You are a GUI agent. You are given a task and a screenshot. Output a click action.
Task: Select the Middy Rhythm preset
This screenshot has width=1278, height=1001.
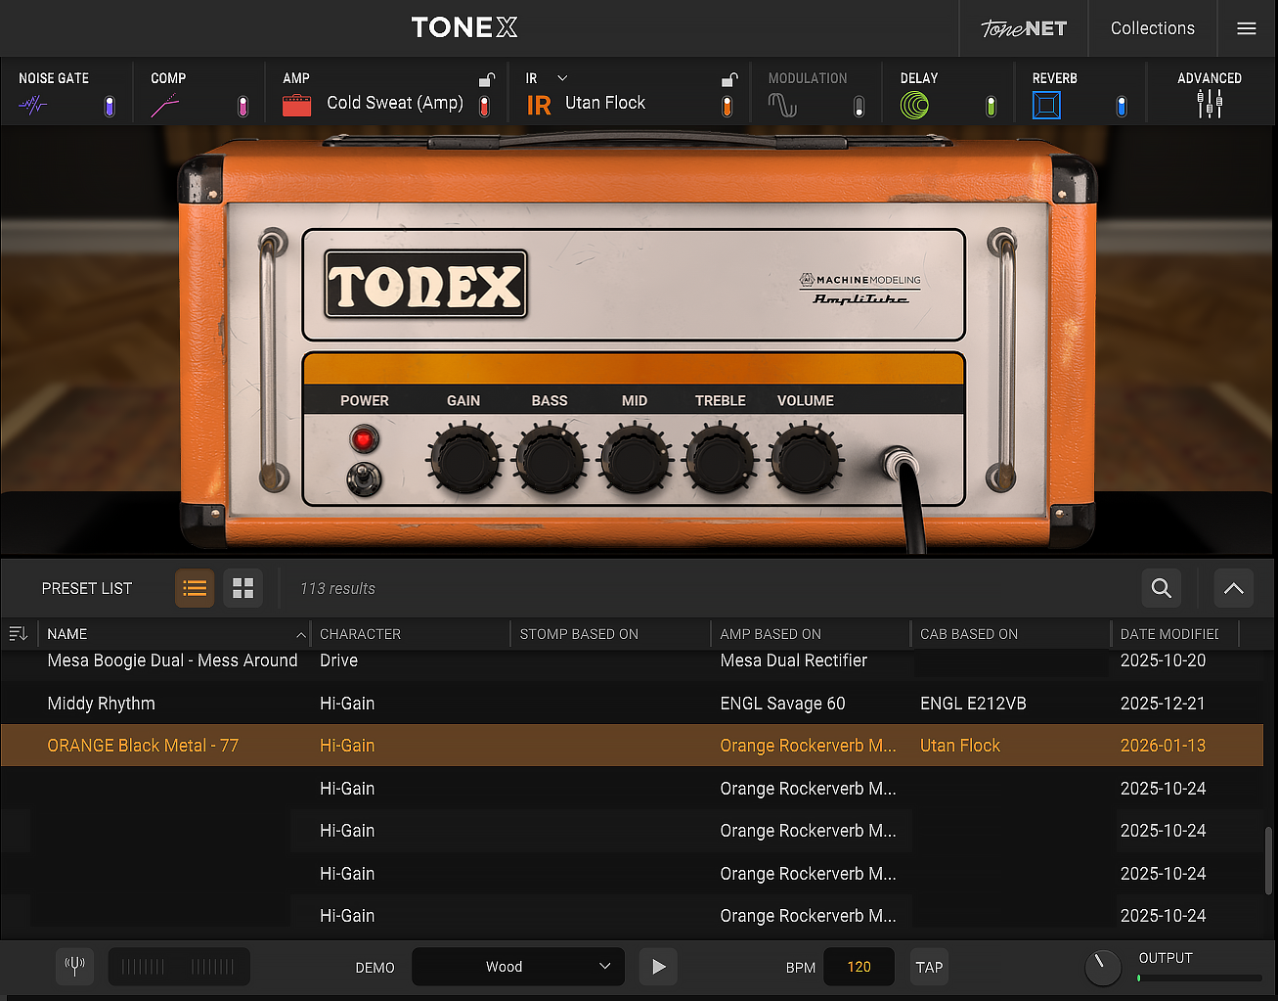click(101, 704)
